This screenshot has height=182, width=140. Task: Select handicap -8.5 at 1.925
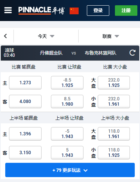67,83
